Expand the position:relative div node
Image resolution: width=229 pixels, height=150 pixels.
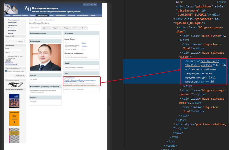click(174, 124)
